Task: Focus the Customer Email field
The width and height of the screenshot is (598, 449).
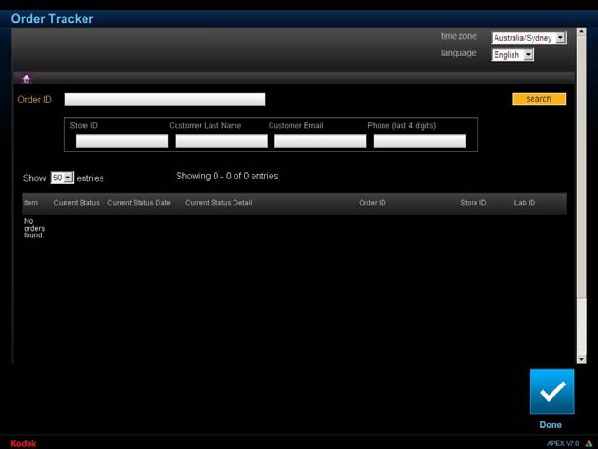Action: (321, 141)
